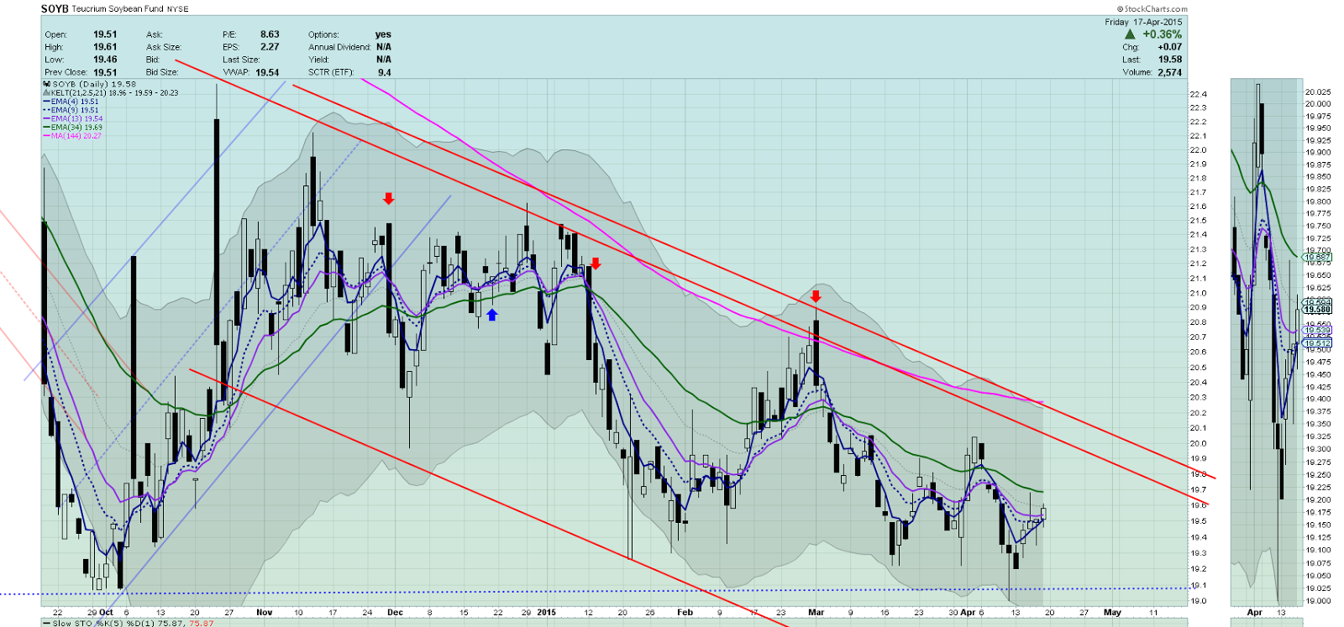Click the 'Teucrium Soybean Fund' name
1344x627 pixels.
pos(118,8)
